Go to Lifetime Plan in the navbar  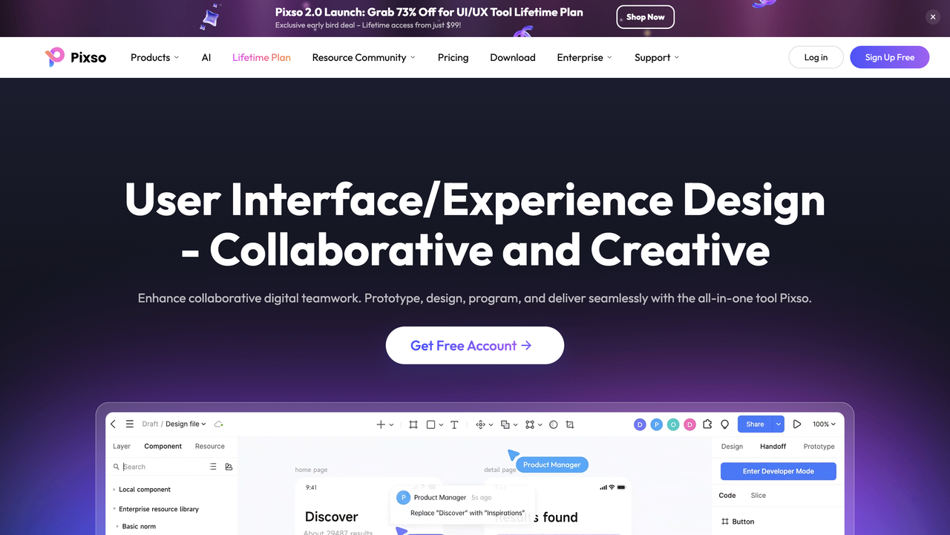click(261, 57)
